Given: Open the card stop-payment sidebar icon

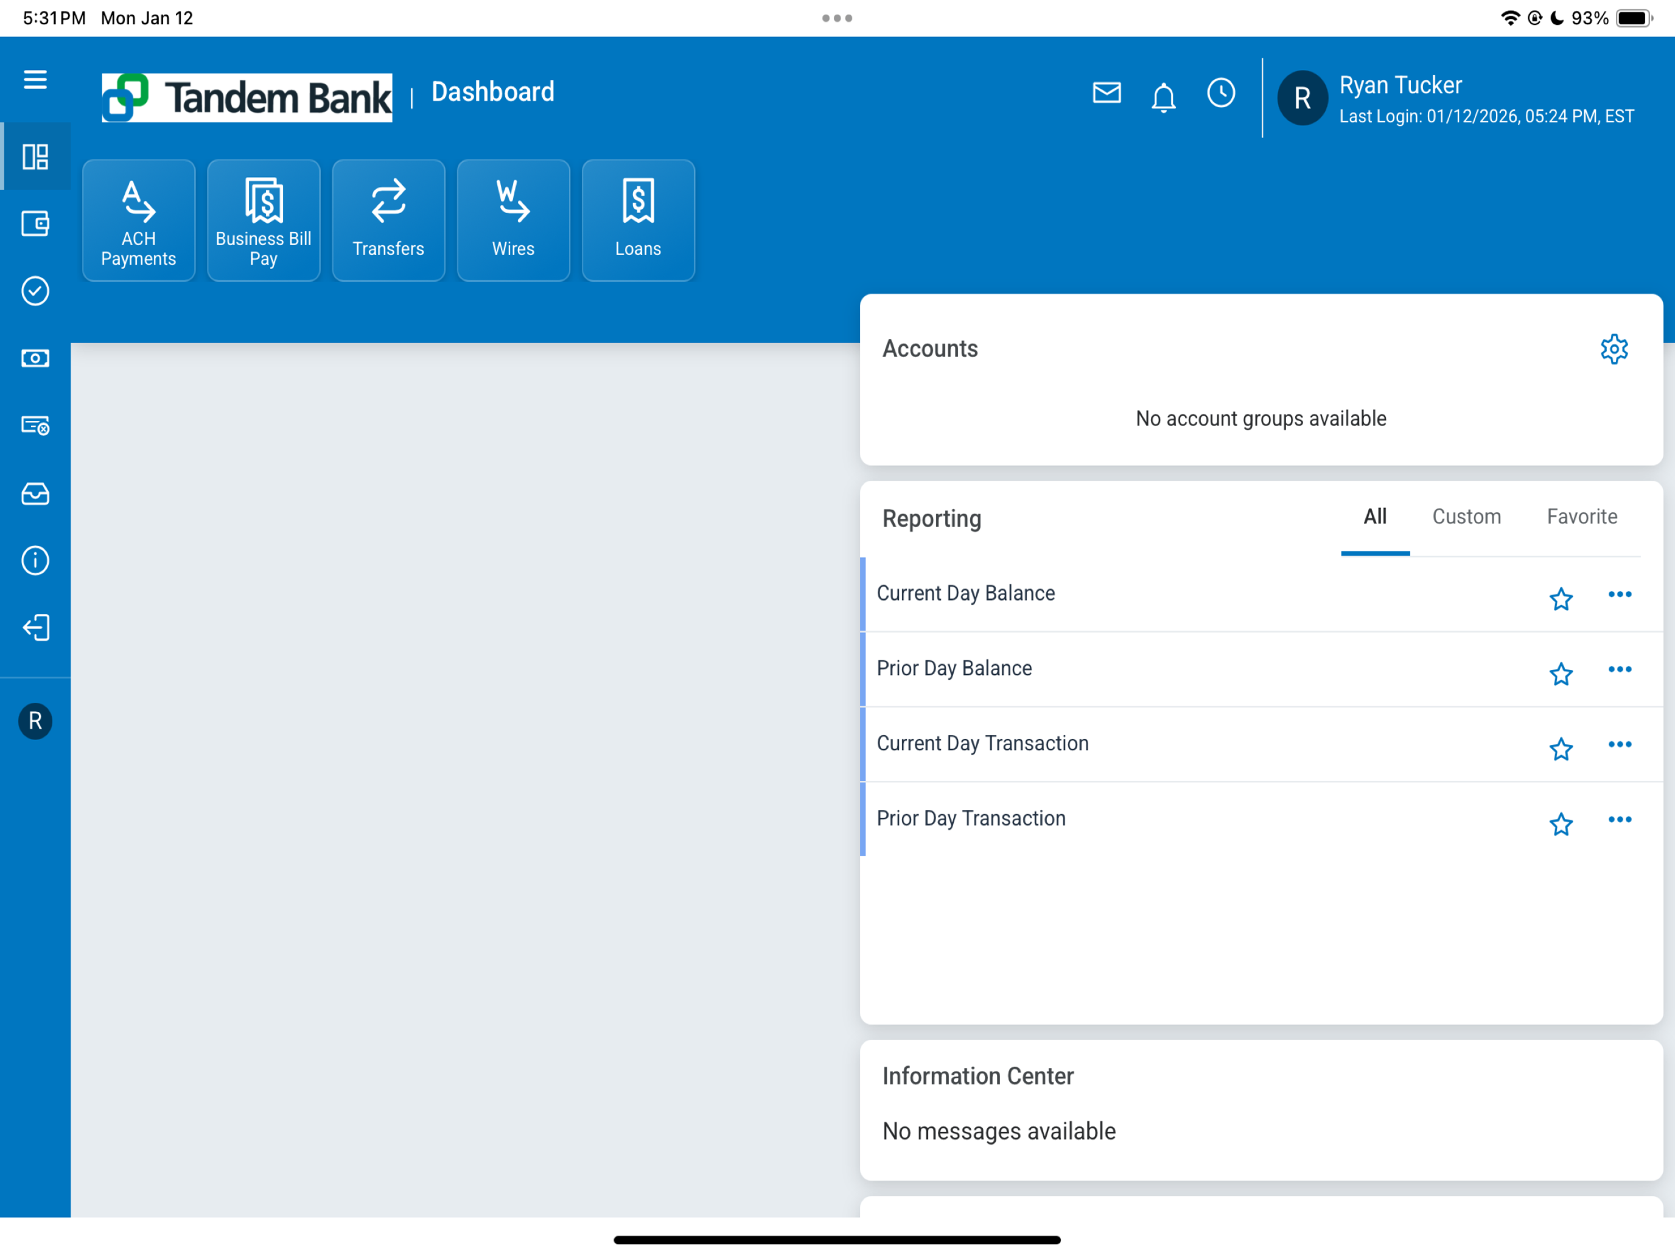Looking at the screenshot, I should tap(35, 425).
